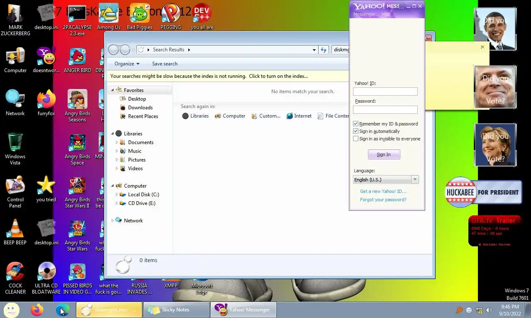531x318 pixels.
Task: Search again in Libraries
Action: (x=195, y=116)
